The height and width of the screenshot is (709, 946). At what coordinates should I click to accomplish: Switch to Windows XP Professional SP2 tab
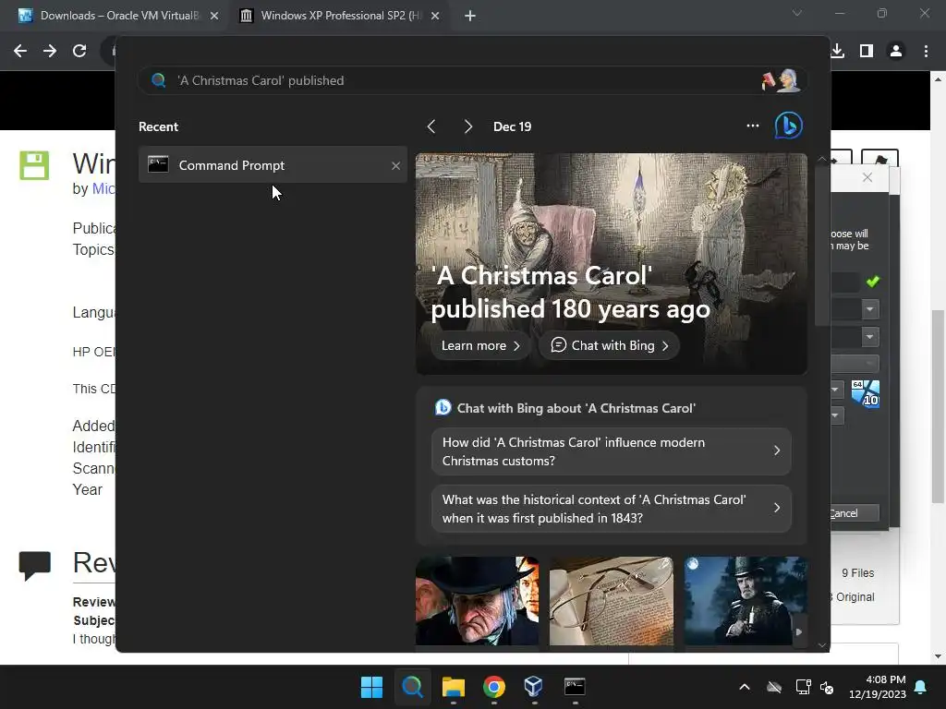[340, 16]
